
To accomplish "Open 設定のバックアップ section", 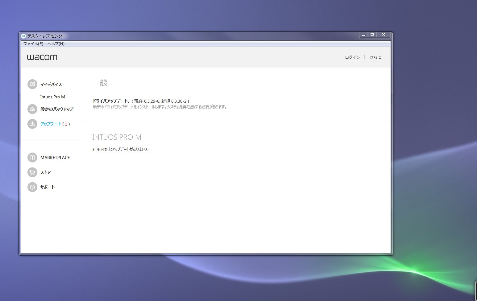I will [57, 109].
